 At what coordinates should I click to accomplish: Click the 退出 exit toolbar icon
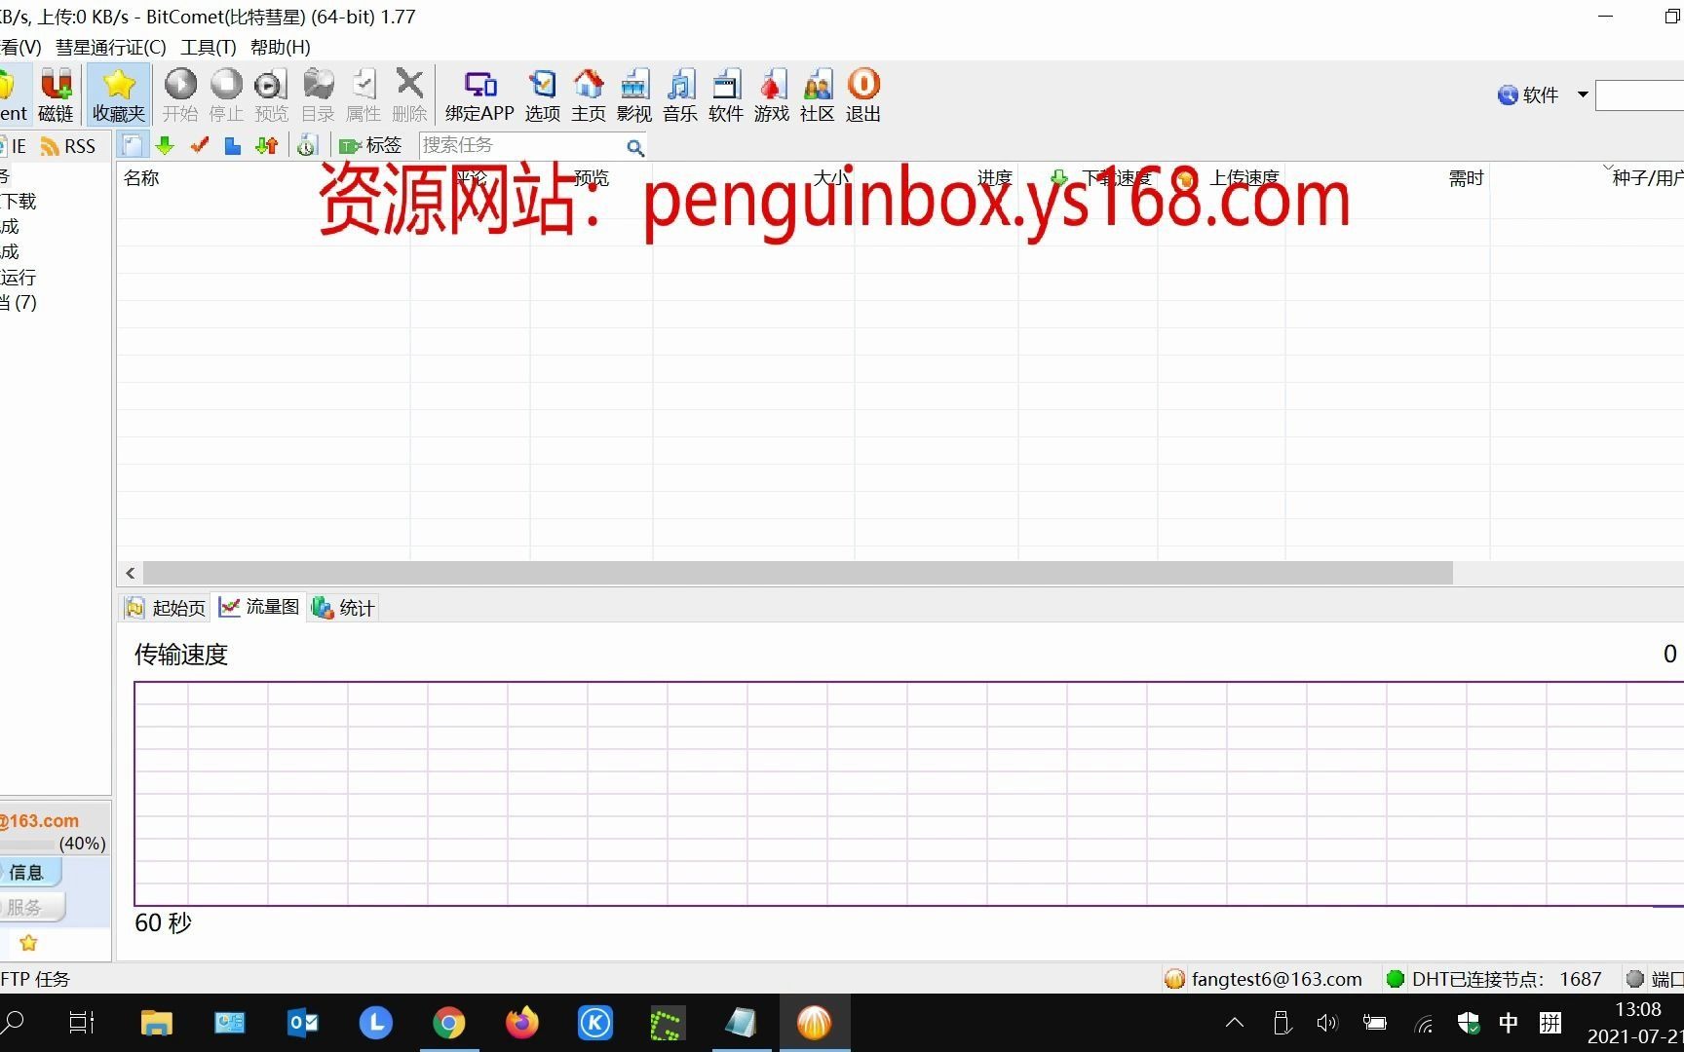click(x=863, y=94)
